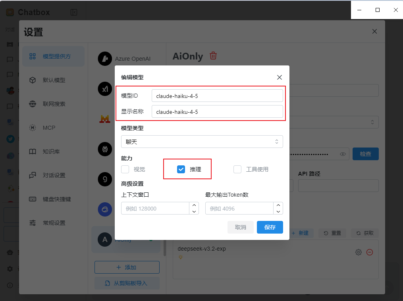Collapse the Chatbox sidebar toggle icon
The width and height of the screenshot is (403, 301).
tap(74, 12)
